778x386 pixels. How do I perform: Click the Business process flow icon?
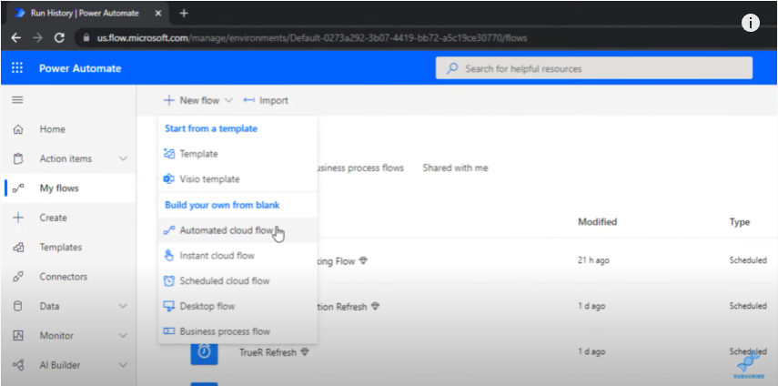click(x=169, y=331)
